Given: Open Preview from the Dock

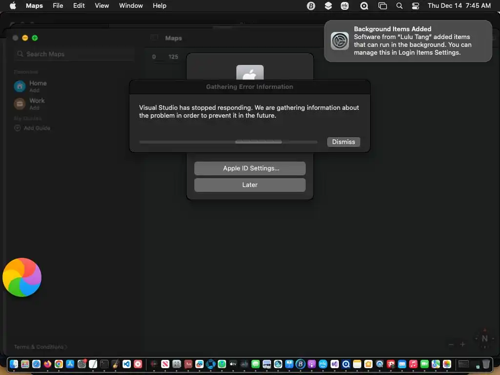Looking at the screenshot, I should (x=267, y=364).
